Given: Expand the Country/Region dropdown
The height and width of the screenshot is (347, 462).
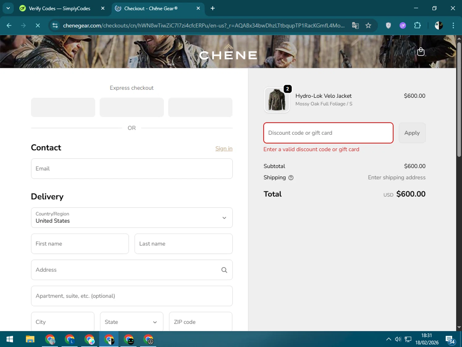Looking at the screenshot, I should point(132,218).
